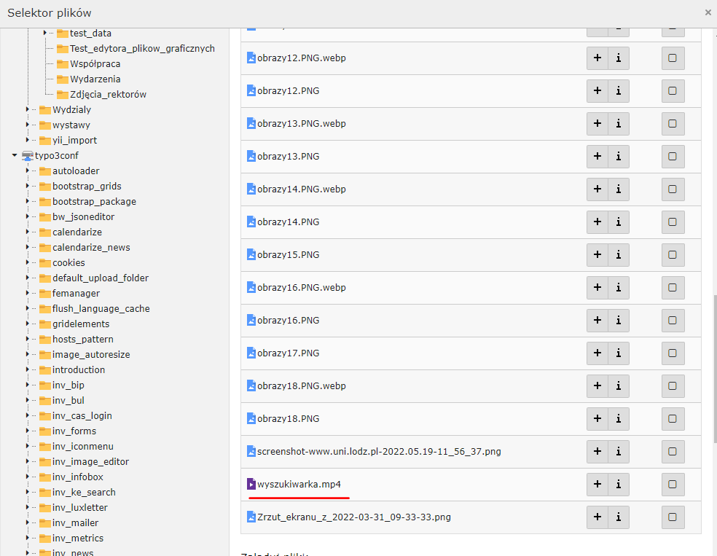Click the purple video icon of wyszukiwarka.mp4
The image size is (717, 556).
coord(251,484)
